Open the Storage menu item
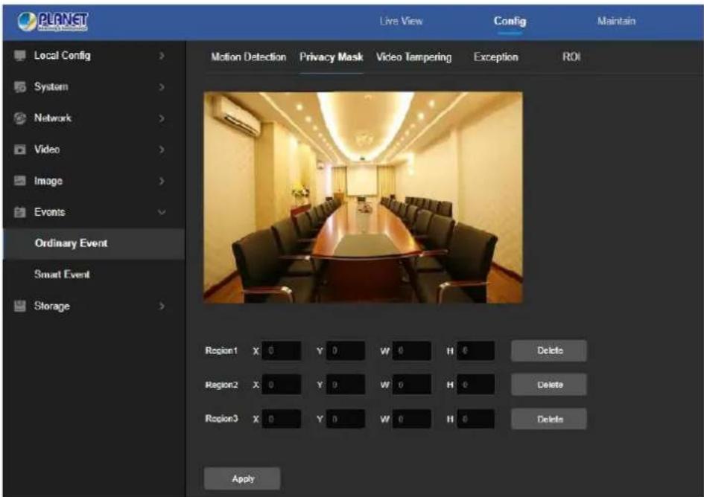The width and height of the screenshot is (704, 497). coord(94,306)
